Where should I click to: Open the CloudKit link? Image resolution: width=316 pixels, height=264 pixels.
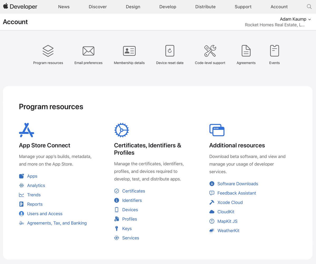pyautogui.click(x=226, y=212)
